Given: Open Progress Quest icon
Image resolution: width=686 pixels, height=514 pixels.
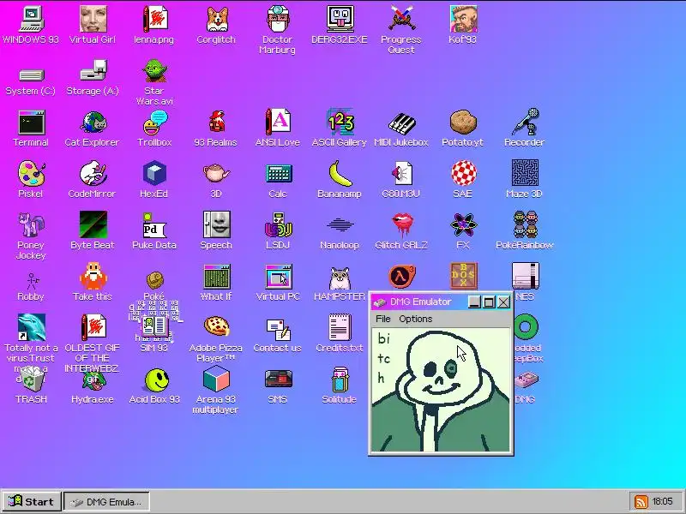Looking at the screenshot, I should tap(401, 19).
